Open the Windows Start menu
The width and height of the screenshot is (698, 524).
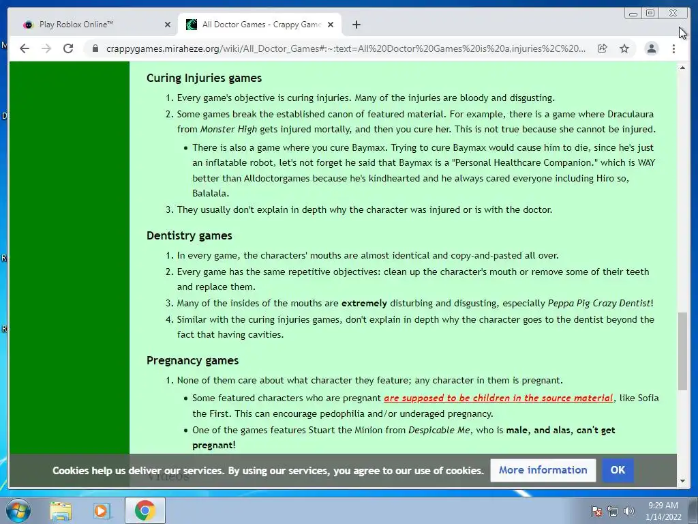point(18,510)
